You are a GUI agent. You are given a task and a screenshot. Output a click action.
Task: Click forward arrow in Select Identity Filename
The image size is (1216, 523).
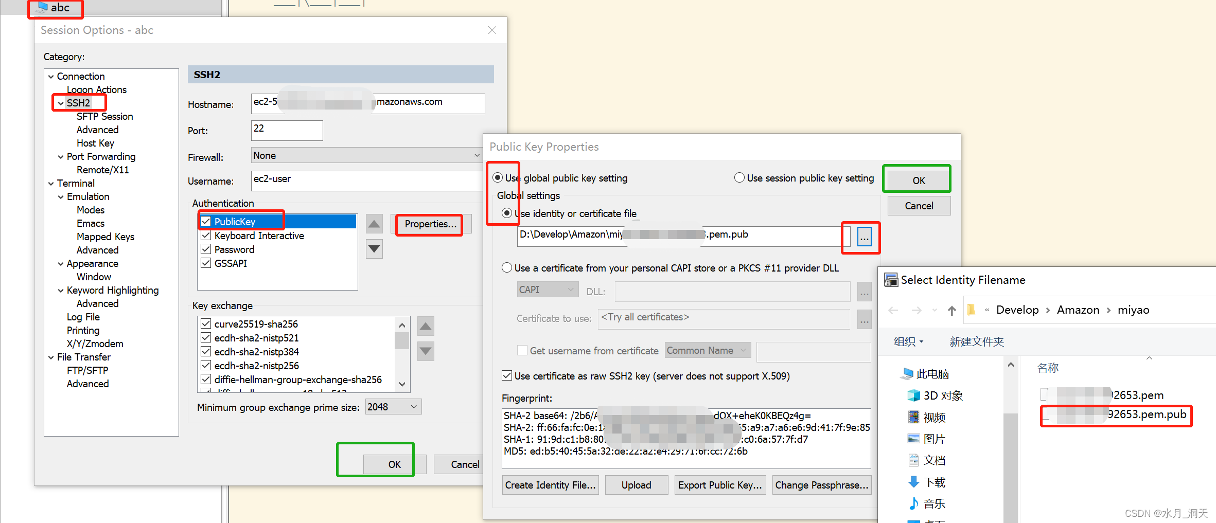(x=917, y=310)
